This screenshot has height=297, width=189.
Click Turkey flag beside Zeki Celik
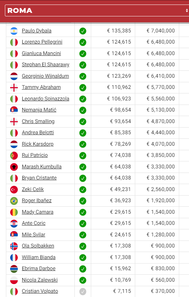14,189
